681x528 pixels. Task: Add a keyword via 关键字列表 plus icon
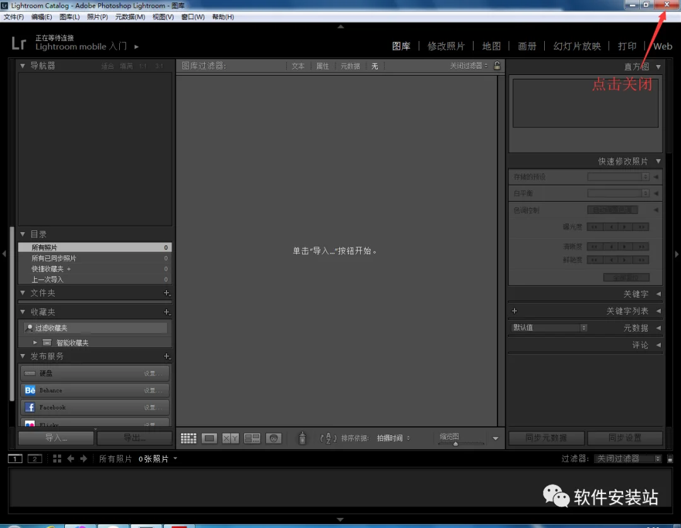click(x=515, y=311)
